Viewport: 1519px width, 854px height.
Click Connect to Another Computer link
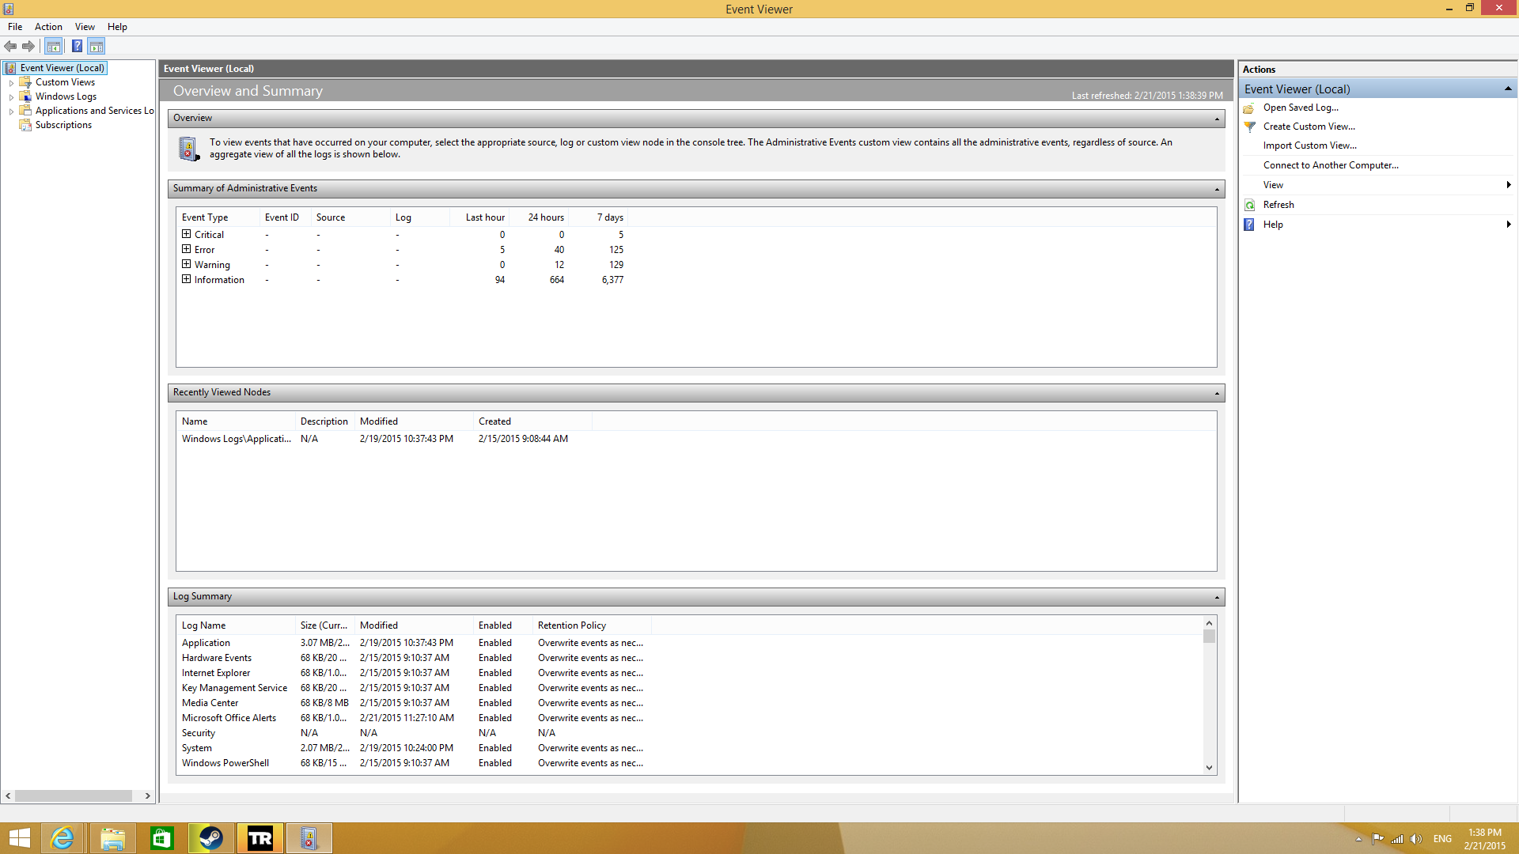pyautogui.click(x=1330, y=166)
